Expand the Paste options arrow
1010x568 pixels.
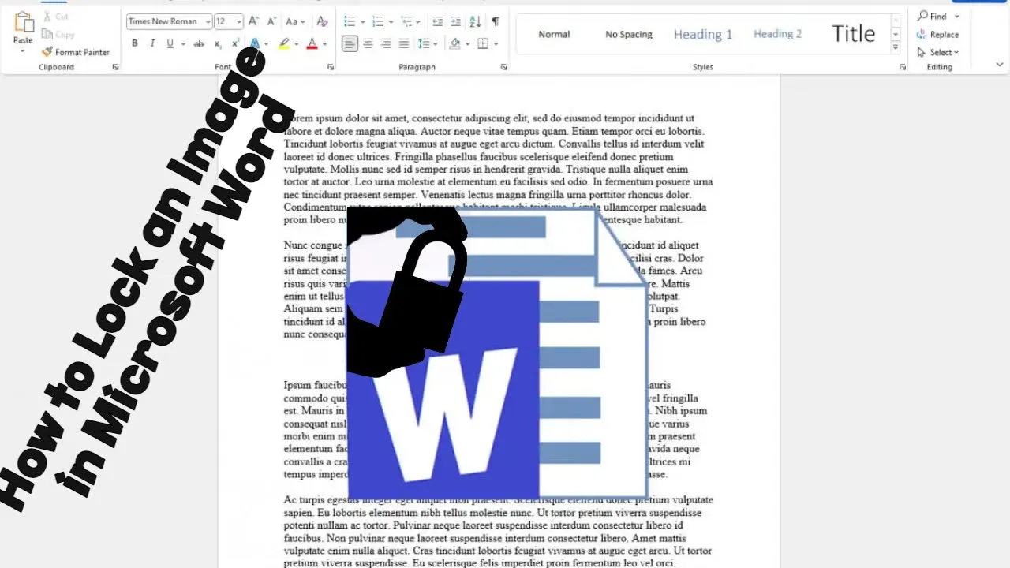23,50
